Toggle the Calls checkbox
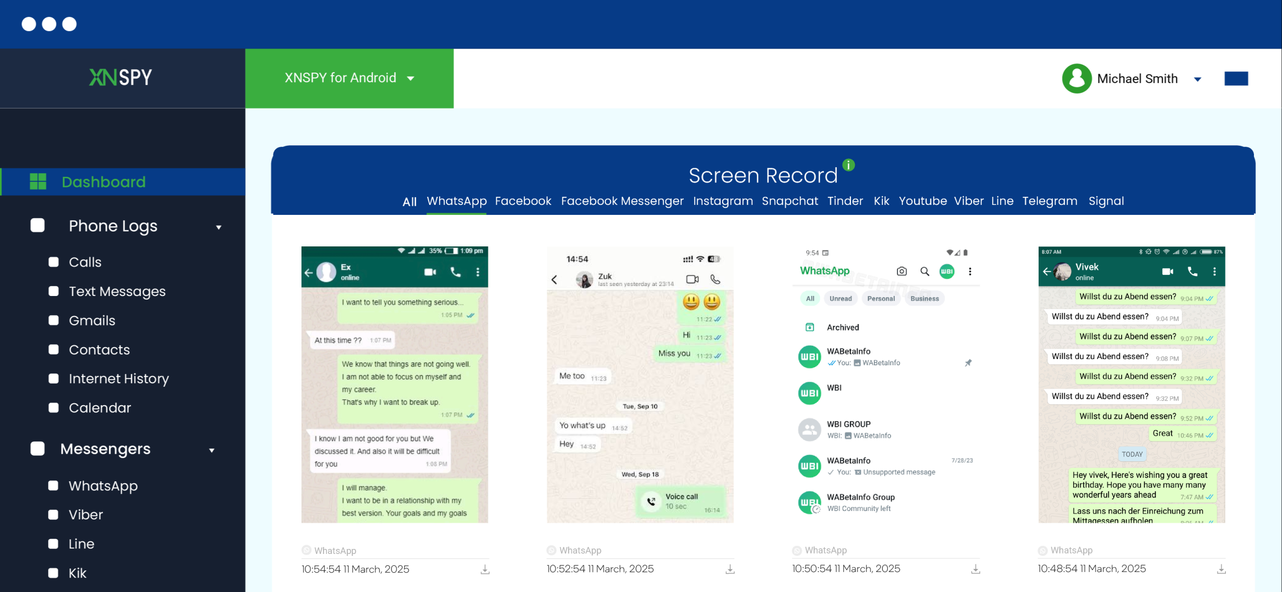The image size is (1282, 592). pos(54,262)
